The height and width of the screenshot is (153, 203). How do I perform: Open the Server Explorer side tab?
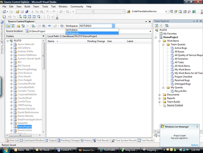(x=2, y=30)
